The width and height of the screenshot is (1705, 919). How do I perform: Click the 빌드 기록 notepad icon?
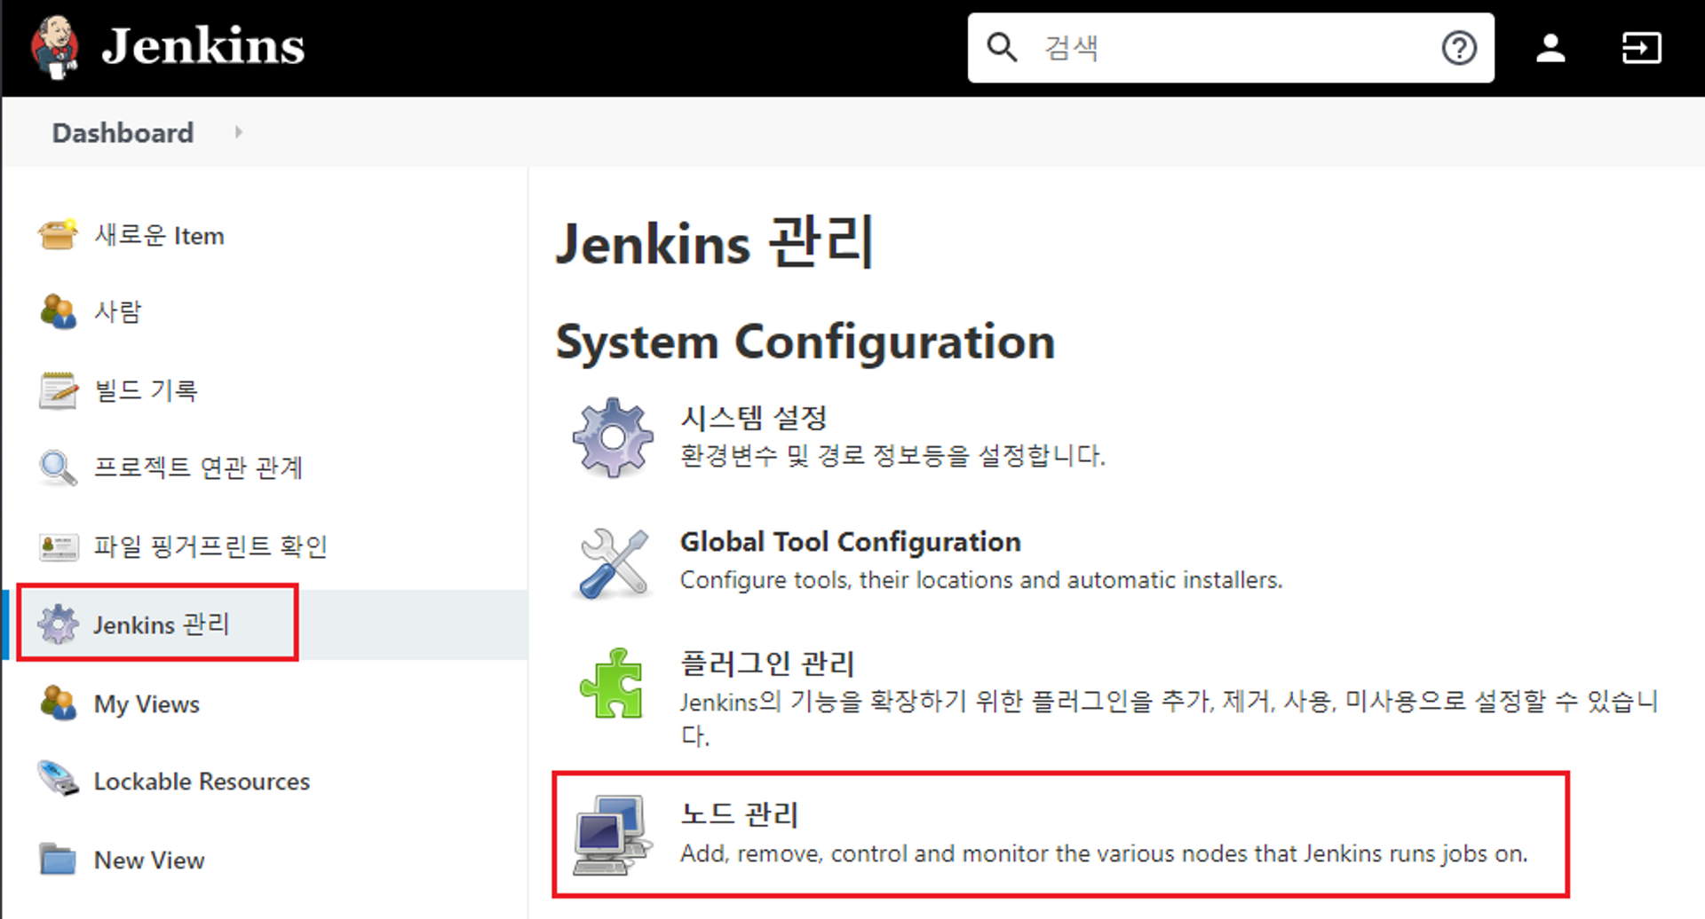[x=58, y=390]
